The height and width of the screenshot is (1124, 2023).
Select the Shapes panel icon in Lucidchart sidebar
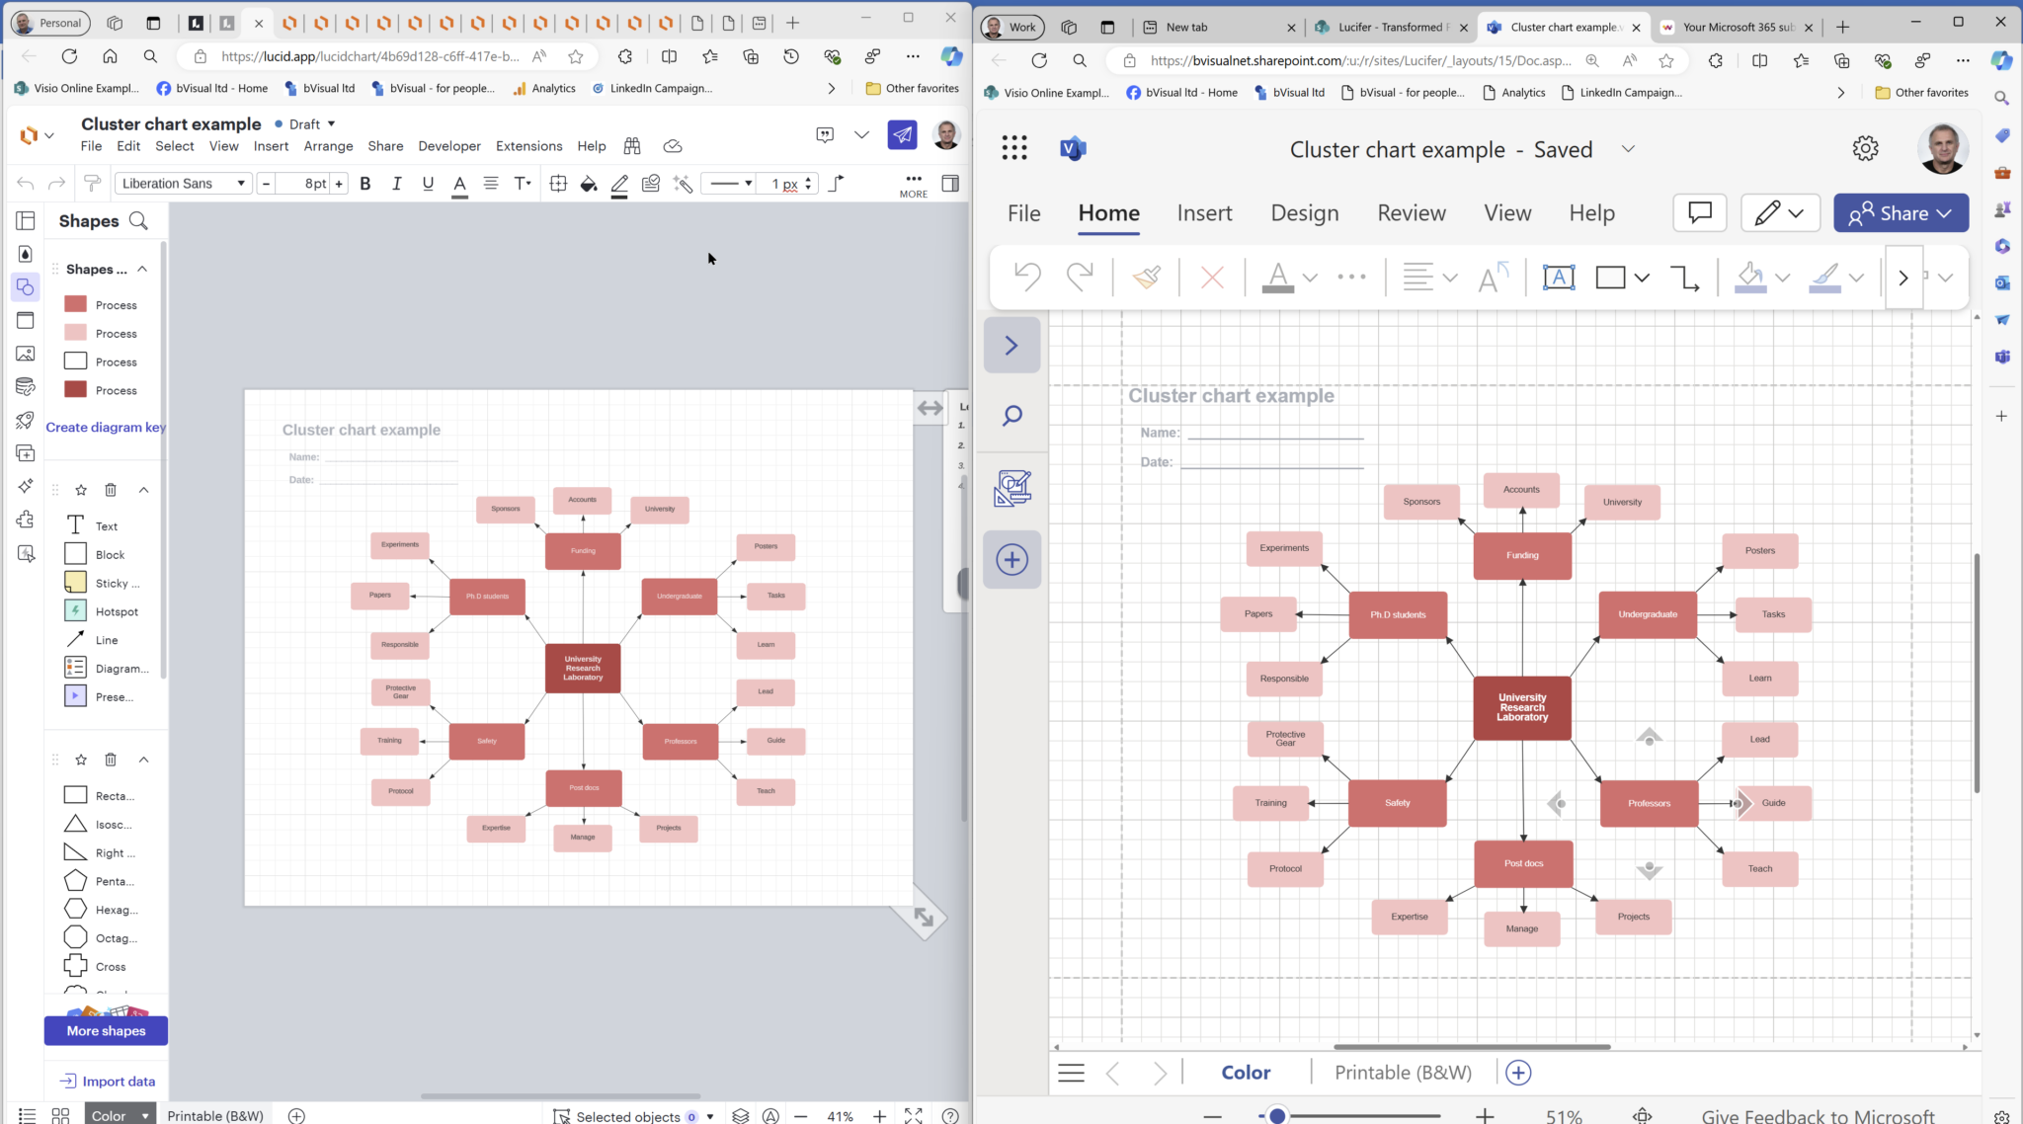tap(26, 287)
